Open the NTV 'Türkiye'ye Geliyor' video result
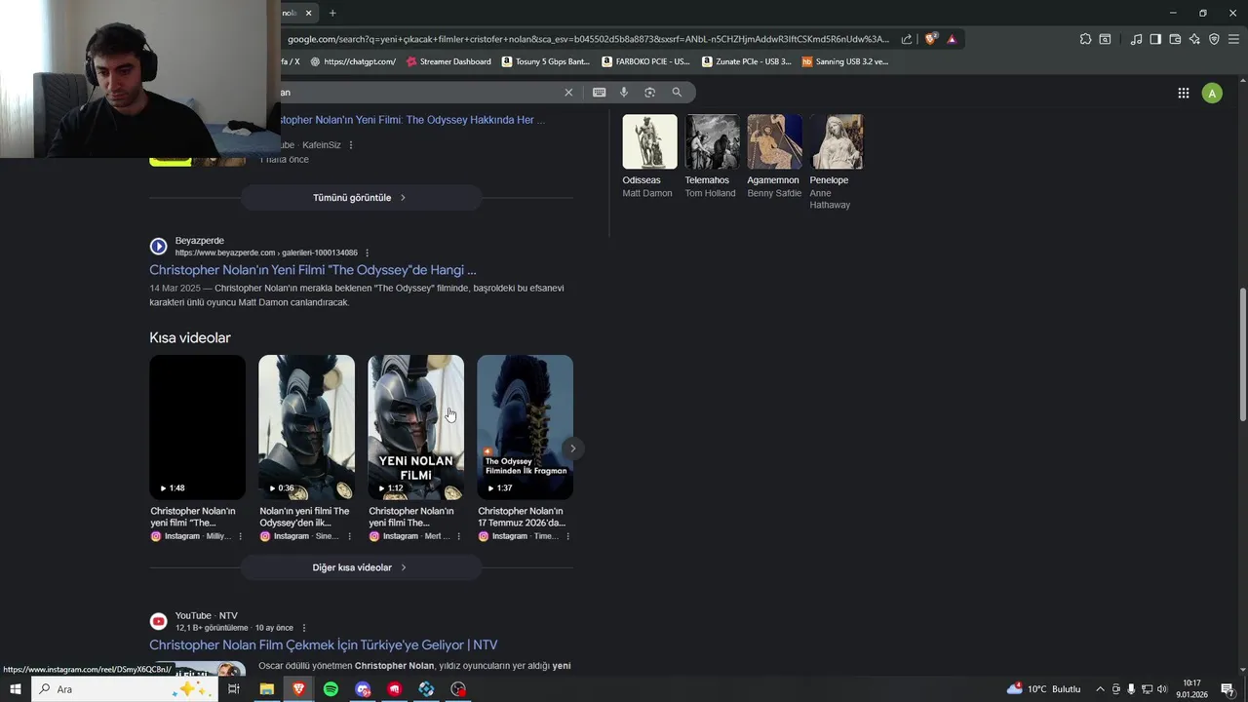 coord(324,645)
